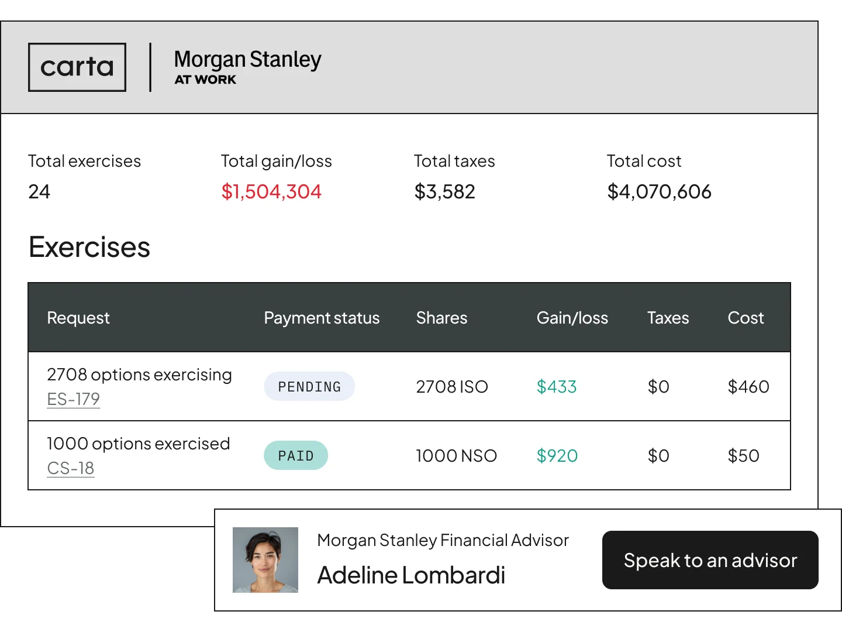Click the Shares column header
Screen dimensions: 842x632
(x=442, y=318)
